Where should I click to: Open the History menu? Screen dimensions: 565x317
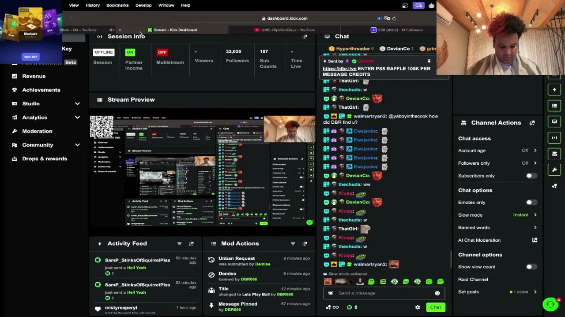pyautogui.click(x=93, y=5)
